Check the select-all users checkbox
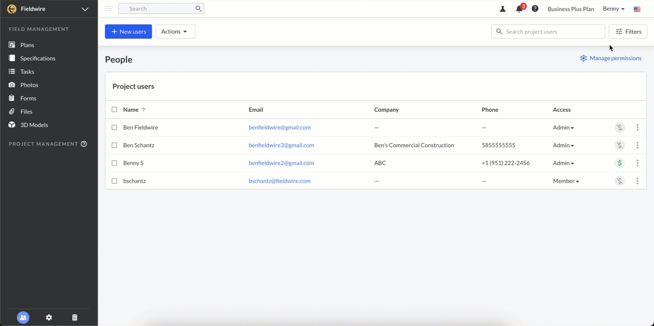Viewport: 654px width, 326px height. click(x=114, y=110)
